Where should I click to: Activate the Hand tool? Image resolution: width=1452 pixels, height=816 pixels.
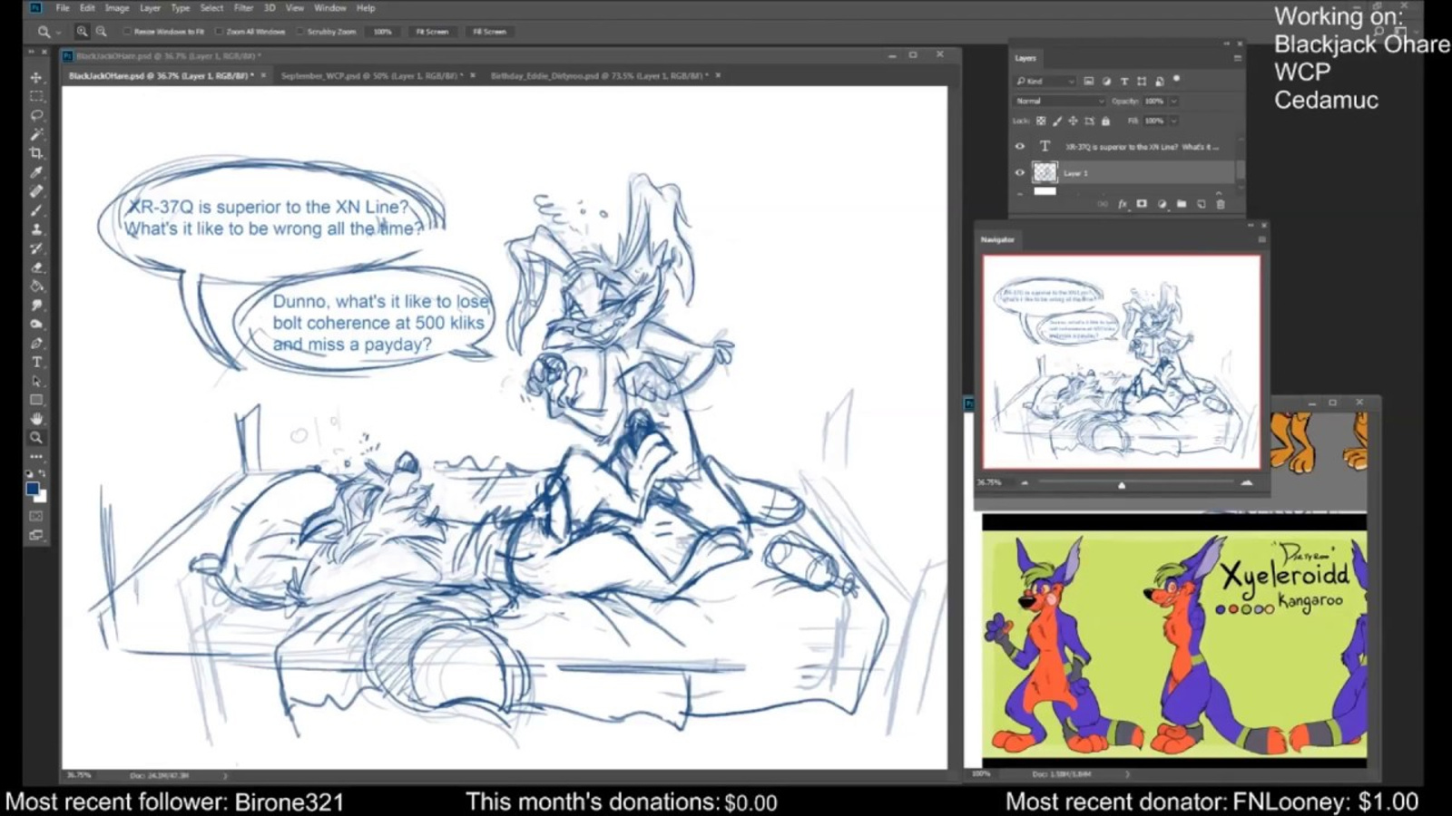[x=36, y=419]
